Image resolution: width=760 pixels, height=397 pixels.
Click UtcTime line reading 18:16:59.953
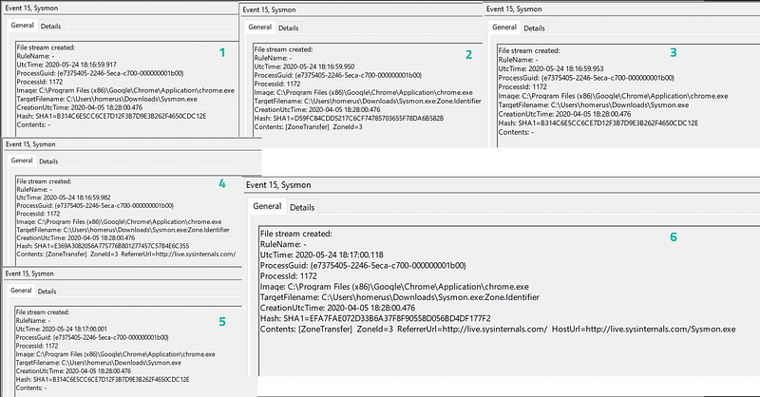coord(551,68)
